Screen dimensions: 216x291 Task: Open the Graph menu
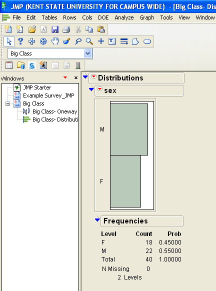pyautogui.click(x=147, y=17)
